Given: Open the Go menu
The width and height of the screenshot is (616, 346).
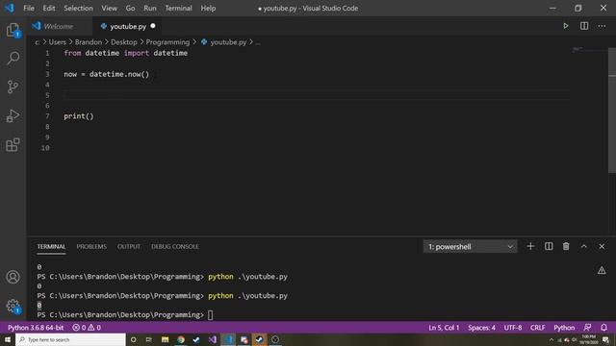Looking at the screenshot, I should pos(130,8).
